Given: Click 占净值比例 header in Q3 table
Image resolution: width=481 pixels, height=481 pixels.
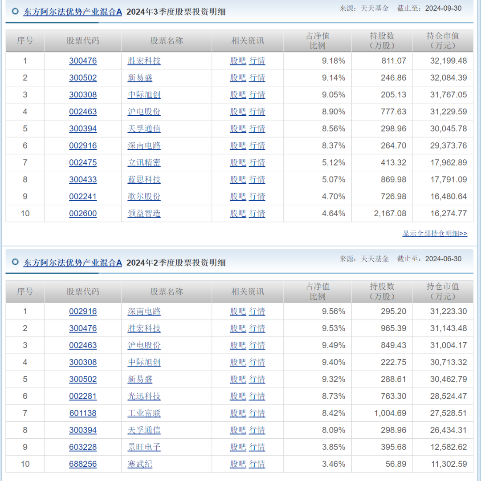Looking at the screenshot, I should click(x=318, y=41).
